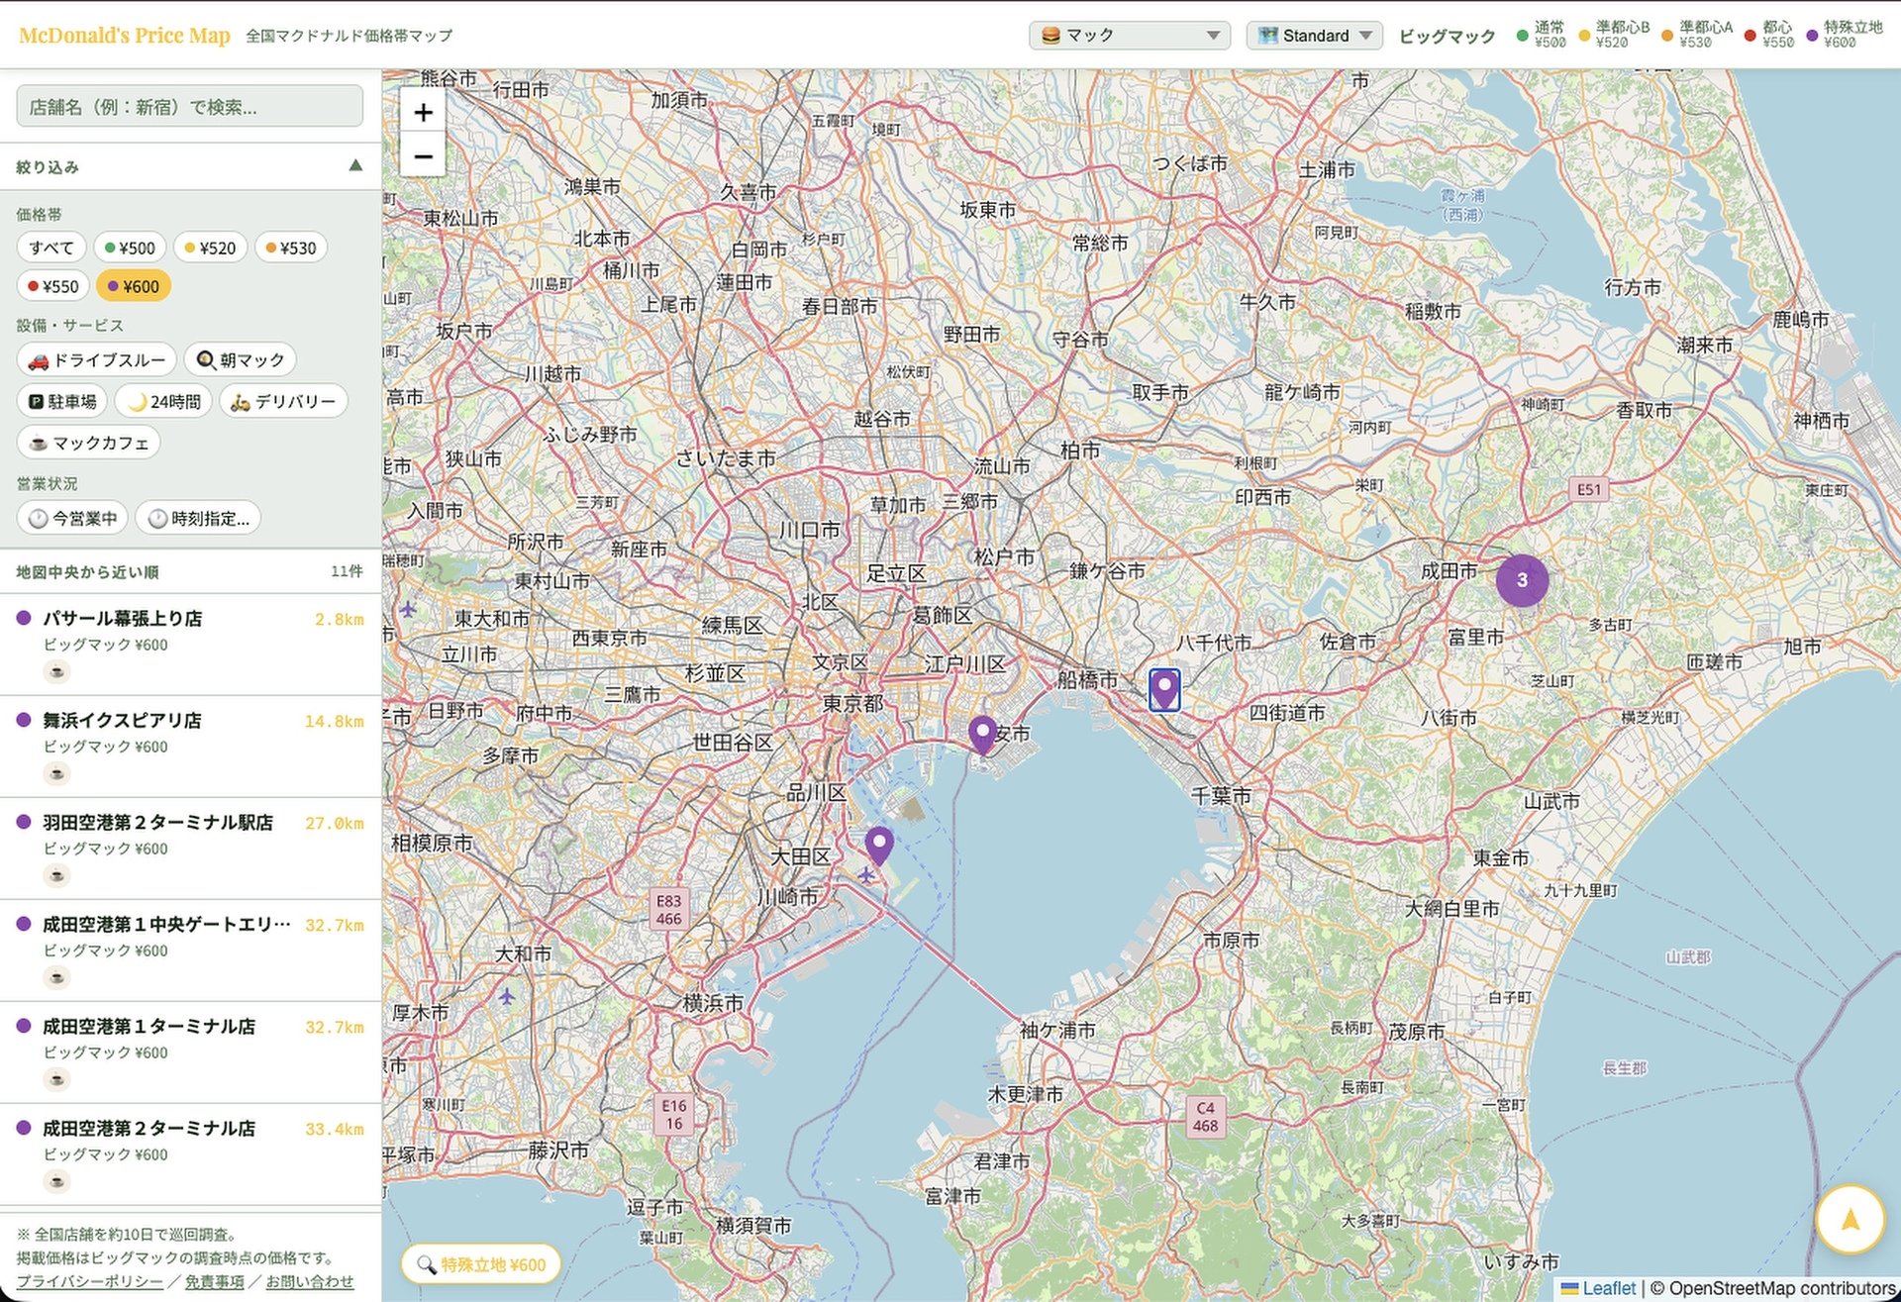Enable the 今営業中 filter

(72, 518)
